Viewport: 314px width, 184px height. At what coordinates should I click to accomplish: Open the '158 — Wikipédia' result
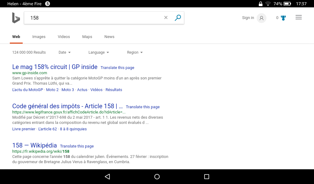tap(34, 145)
